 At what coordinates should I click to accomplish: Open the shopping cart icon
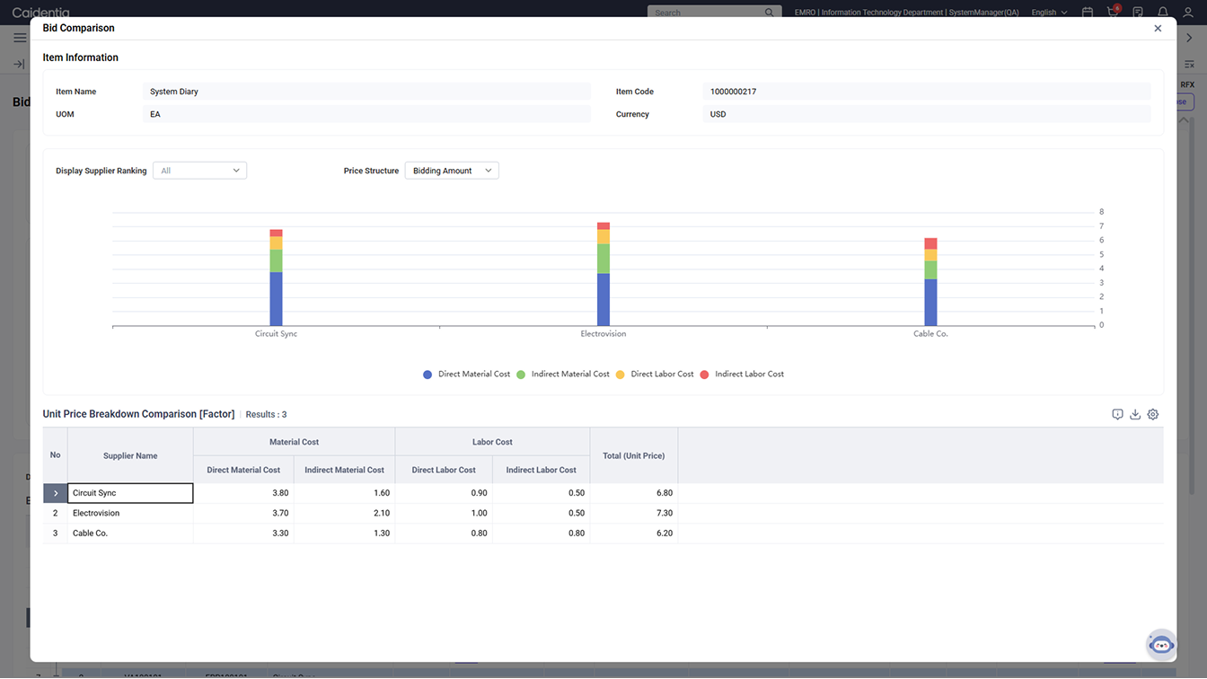(x=1113, y=12)
